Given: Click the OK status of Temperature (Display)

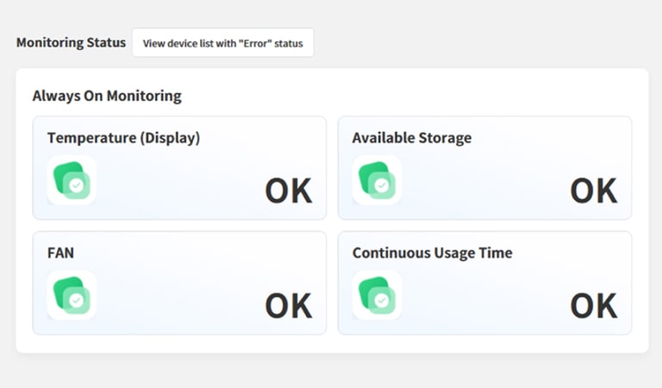Looking at the screenshot, I should point(288,191).
